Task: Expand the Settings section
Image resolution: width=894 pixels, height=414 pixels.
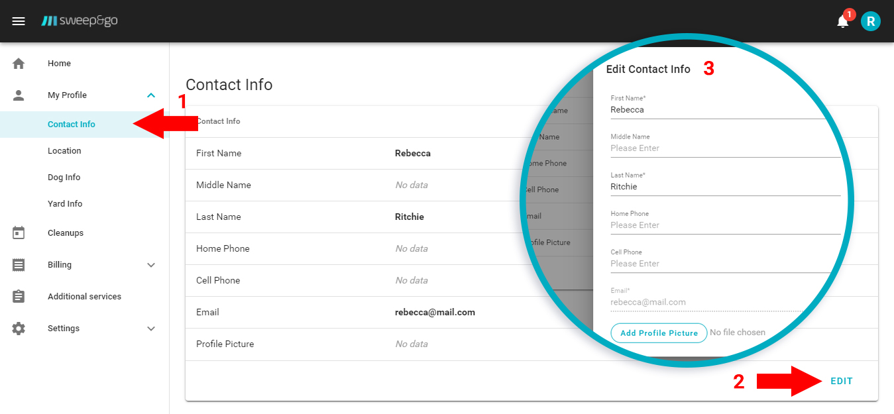Action: (x=151, y=328)
